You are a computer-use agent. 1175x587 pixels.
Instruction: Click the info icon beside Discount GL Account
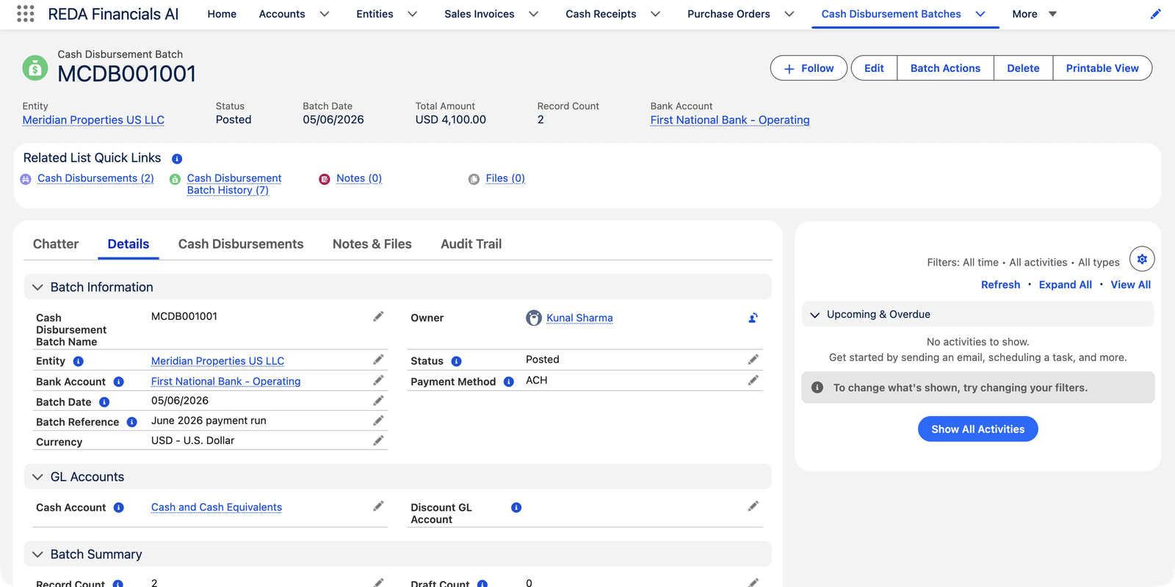[x=516, y=508]
